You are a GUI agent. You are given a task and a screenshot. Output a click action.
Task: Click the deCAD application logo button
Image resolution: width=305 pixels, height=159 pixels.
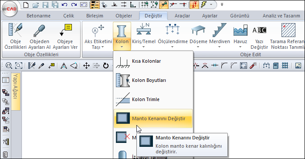pos(9,9)
